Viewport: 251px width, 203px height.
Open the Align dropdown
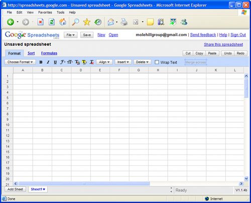(x=104, y=62)
